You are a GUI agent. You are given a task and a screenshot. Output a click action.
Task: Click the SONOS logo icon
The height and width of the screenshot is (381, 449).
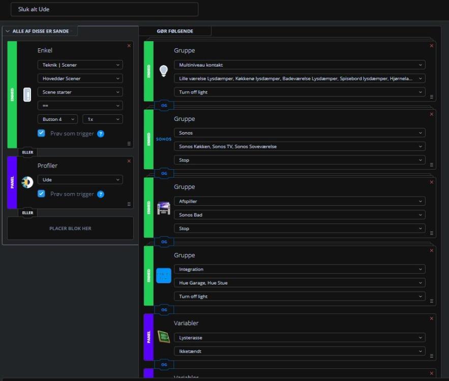click(164, 139)
